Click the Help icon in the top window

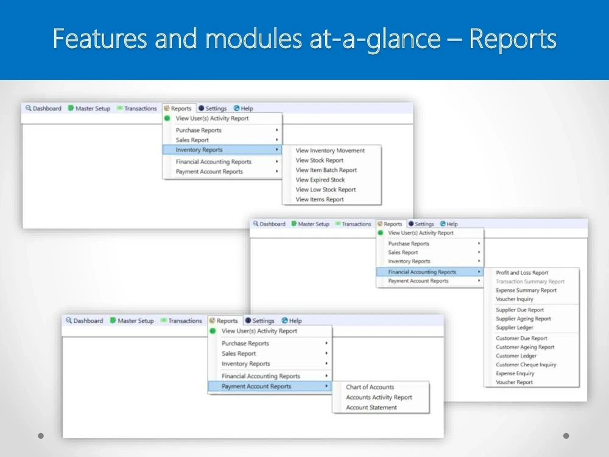(236, 108)
